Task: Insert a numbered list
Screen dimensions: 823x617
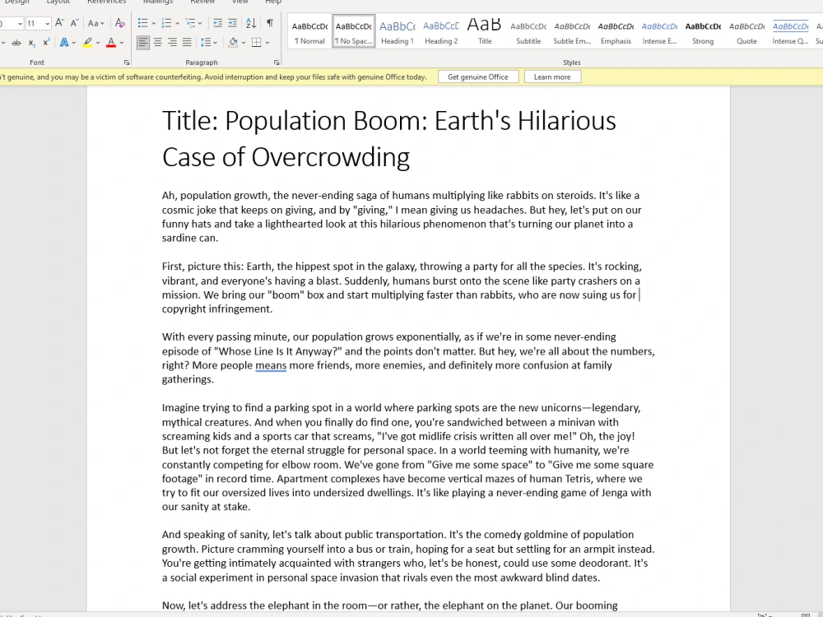Action: 166,23
